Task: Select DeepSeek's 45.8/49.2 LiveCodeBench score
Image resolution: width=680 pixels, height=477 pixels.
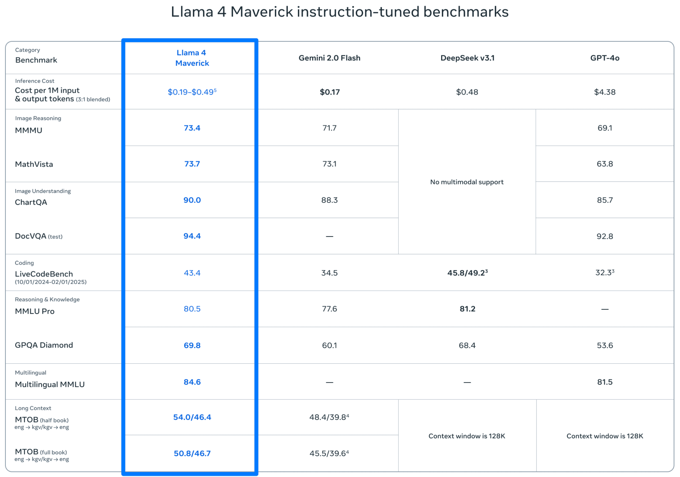Action: 467,273
